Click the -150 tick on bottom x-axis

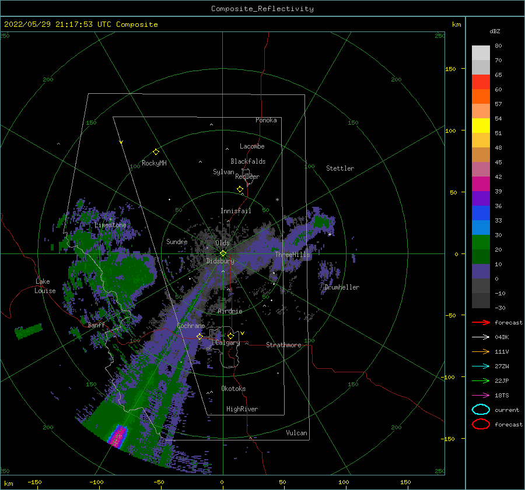click(34, 482)
